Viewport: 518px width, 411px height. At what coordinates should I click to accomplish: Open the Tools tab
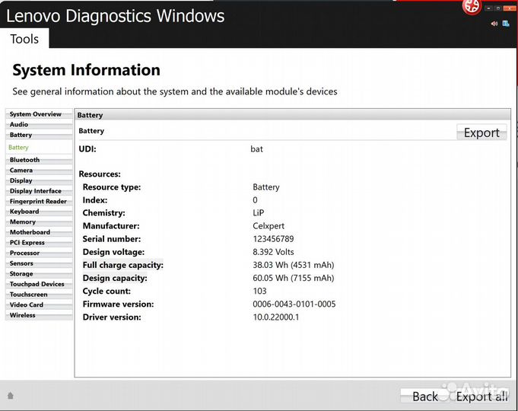tap(24, 39)
